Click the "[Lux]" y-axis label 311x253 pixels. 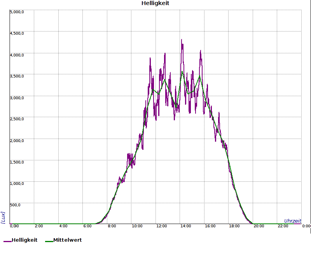pyautogui.click(x=3, y=218)
